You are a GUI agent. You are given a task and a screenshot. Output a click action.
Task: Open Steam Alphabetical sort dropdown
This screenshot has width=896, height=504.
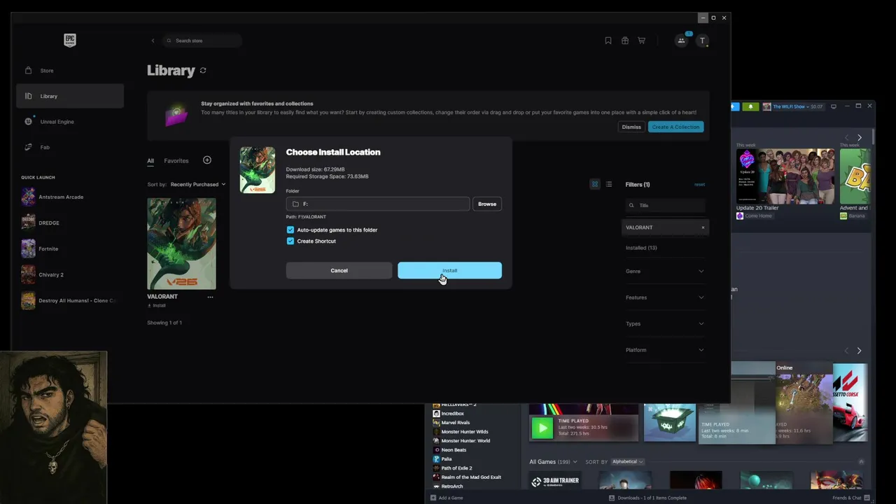(x=628, y=462)
